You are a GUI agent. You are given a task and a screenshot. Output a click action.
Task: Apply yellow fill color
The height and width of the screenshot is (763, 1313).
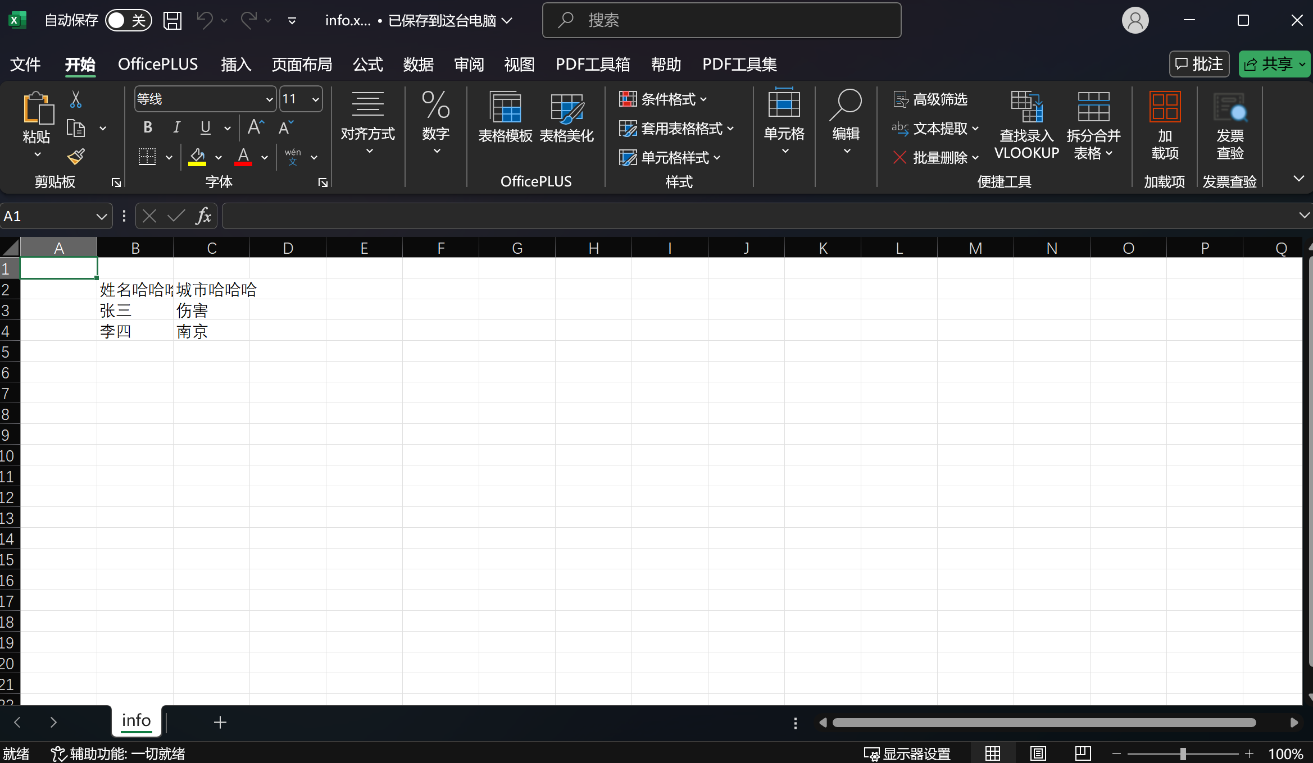pyautogui.click(x=197, y=157)
